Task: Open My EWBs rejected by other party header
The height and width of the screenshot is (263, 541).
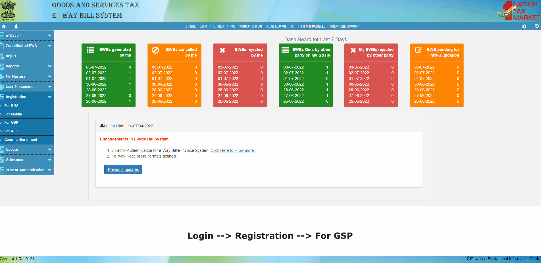Action: 371,52
